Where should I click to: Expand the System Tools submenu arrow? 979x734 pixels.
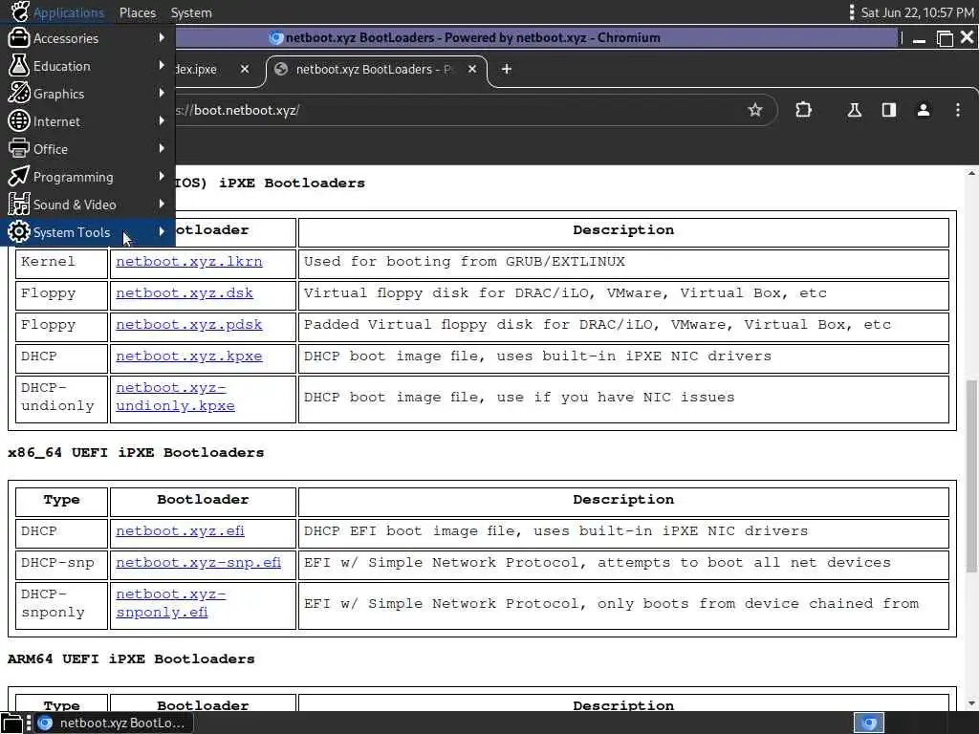pyautogui.click(x=162, y=231)
